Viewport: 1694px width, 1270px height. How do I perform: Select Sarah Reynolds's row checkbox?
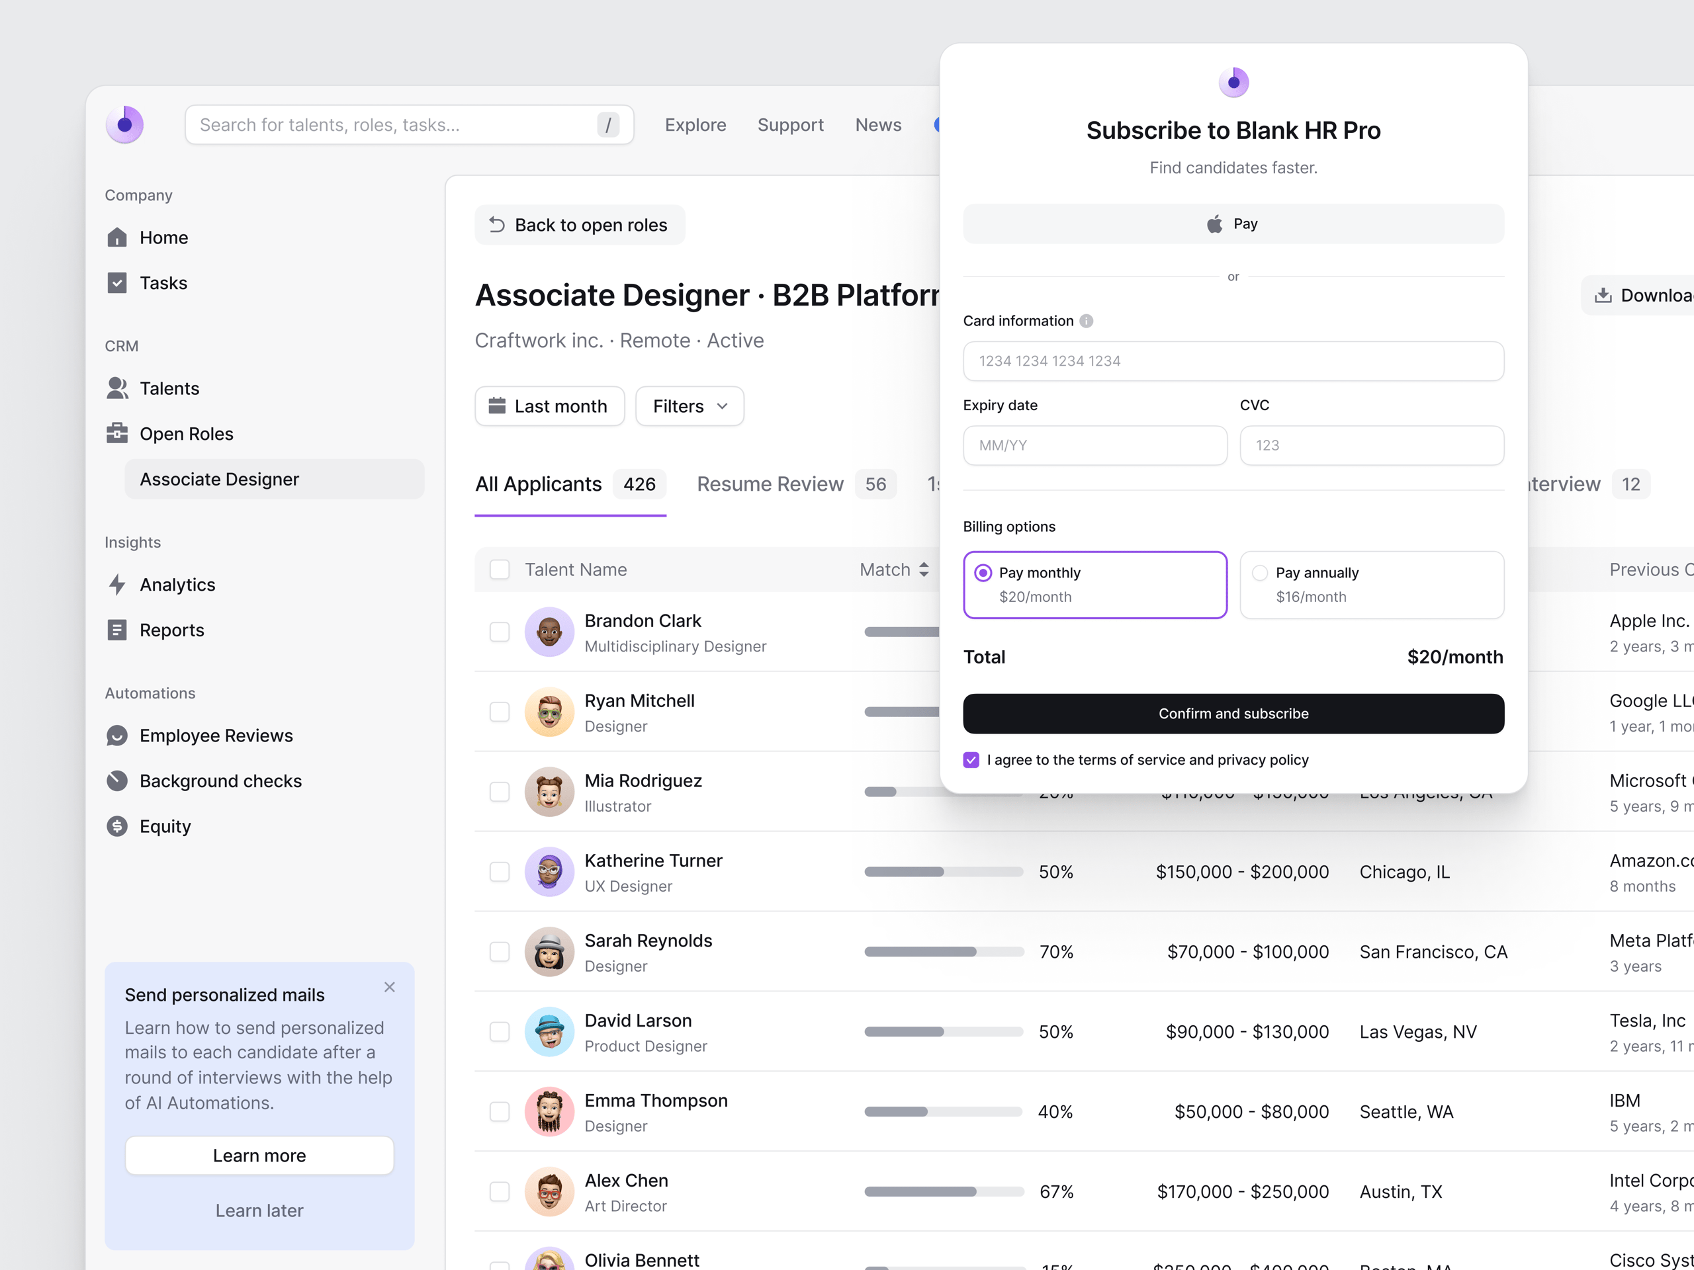coord(500,952)
